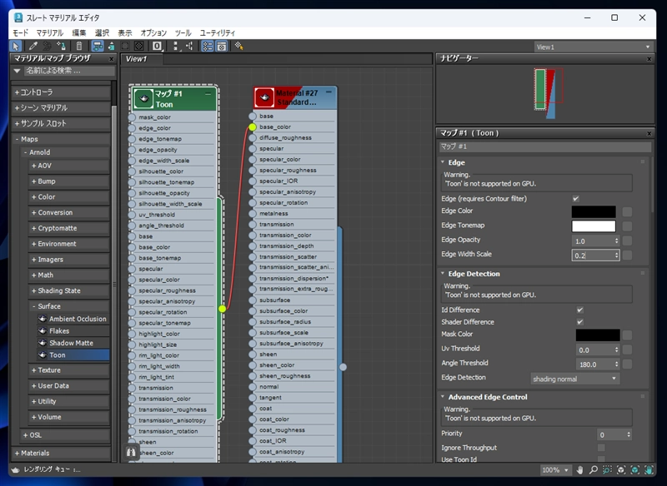Screen dimensions: 667x486
Task: Click the magnifier zoom tool icon
Action: [x=594, y=470]
